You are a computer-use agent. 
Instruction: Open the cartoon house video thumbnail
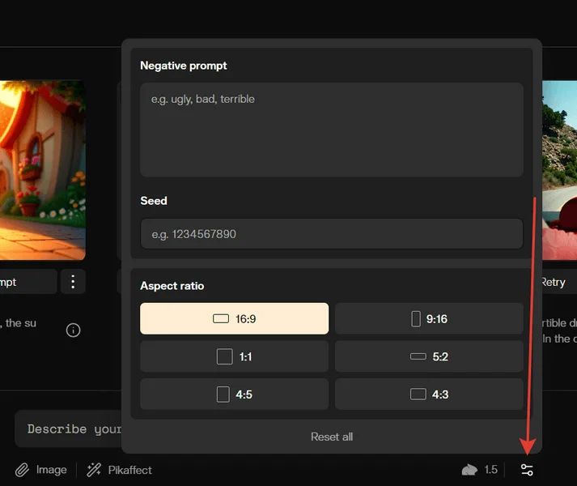[42, 170]
